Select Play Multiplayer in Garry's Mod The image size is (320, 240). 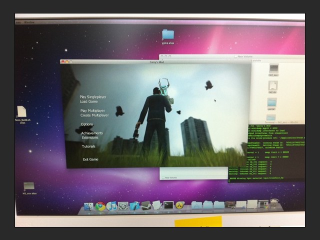coord(92,110)
